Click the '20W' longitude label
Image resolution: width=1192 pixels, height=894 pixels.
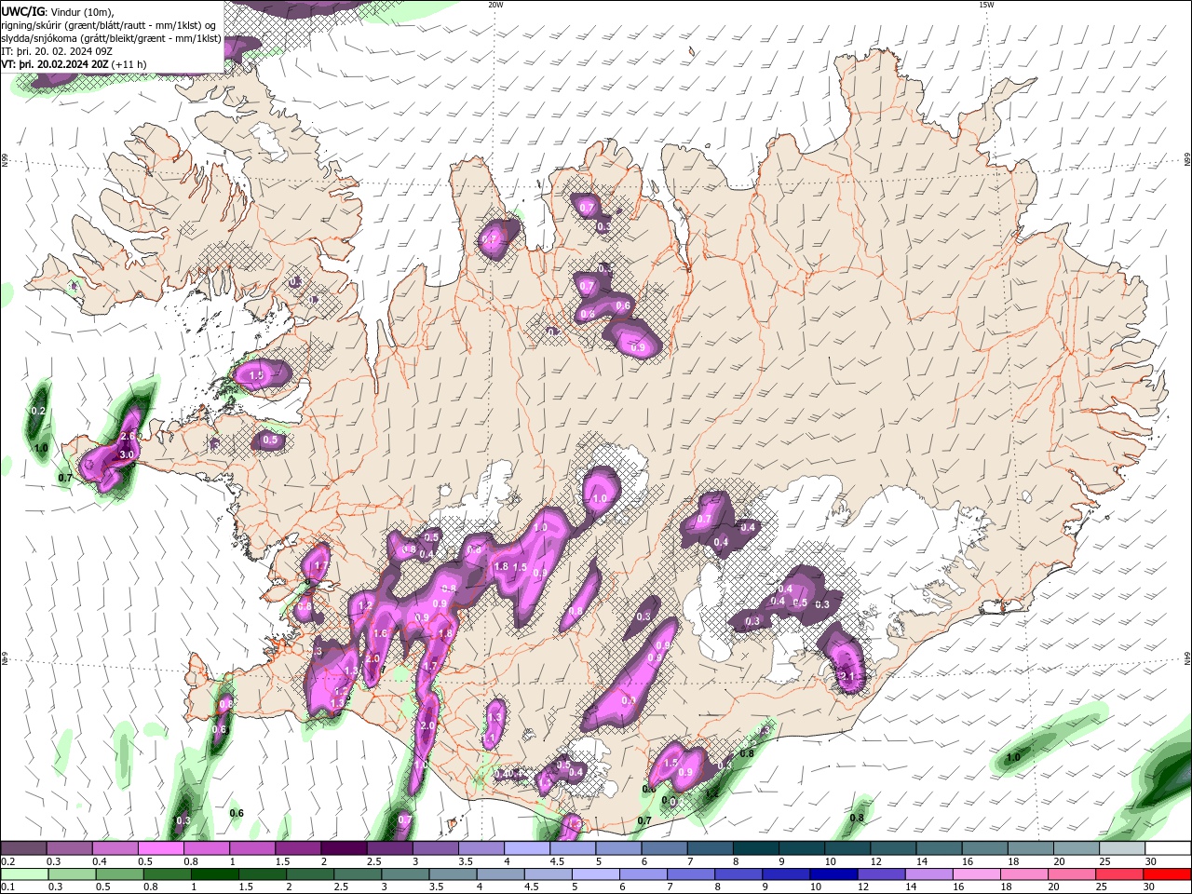tap(495, 5)
